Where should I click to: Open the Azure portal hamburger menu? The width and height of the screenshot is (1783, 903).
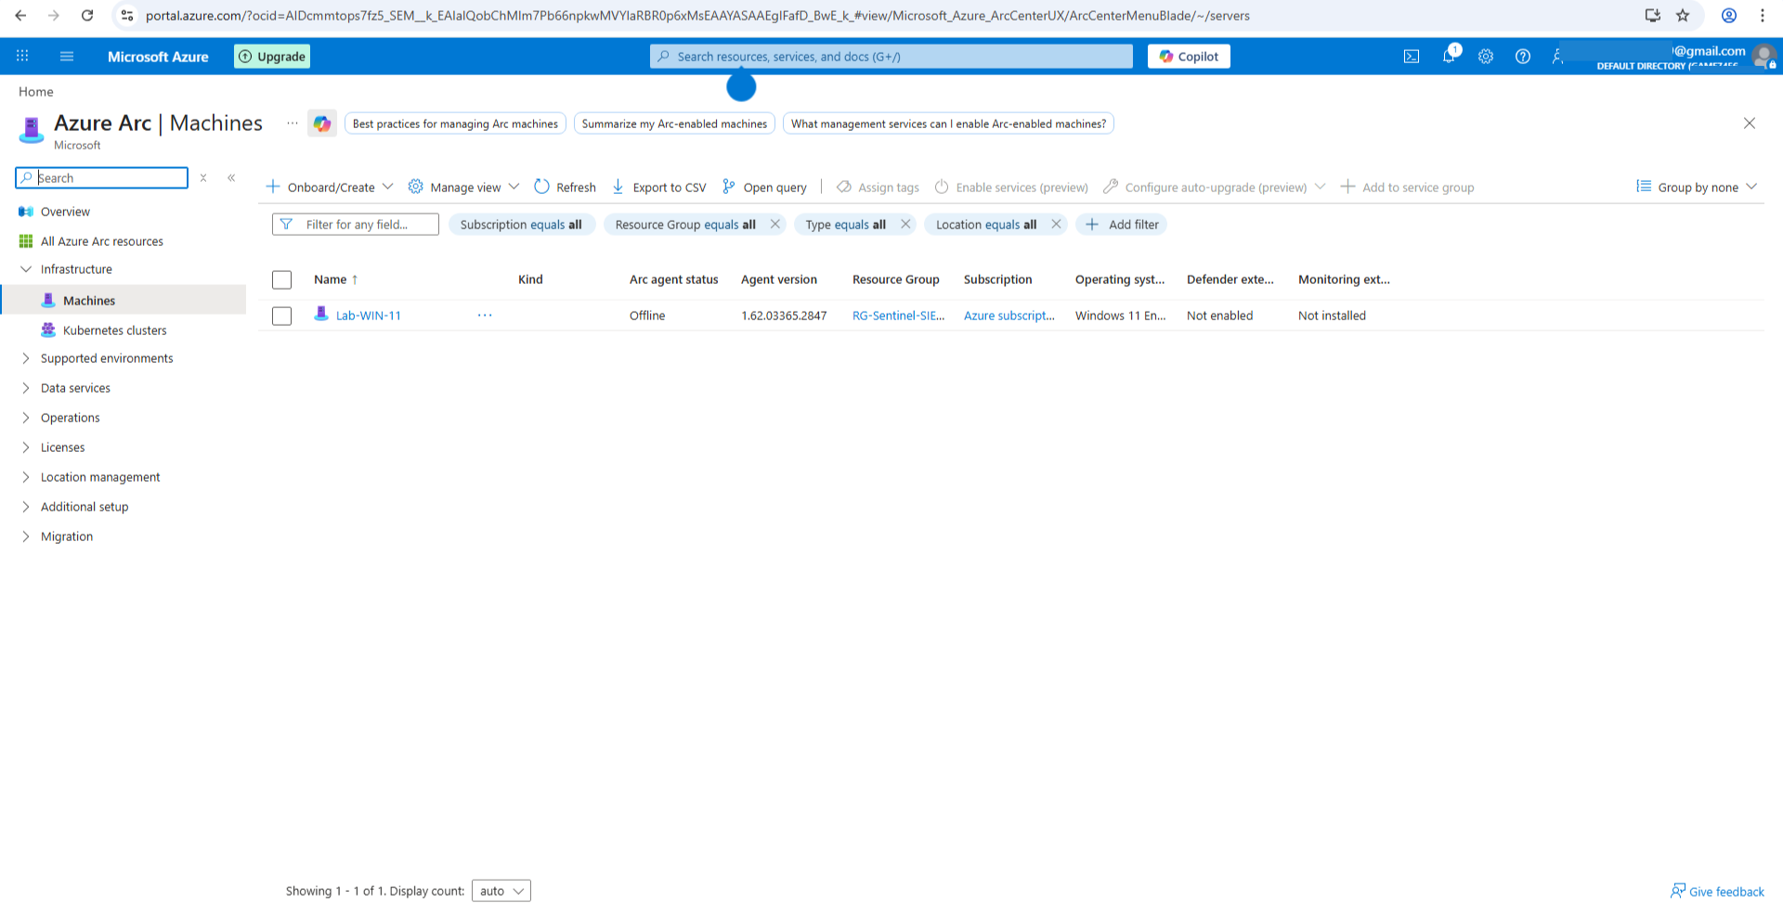coord(67,57)
